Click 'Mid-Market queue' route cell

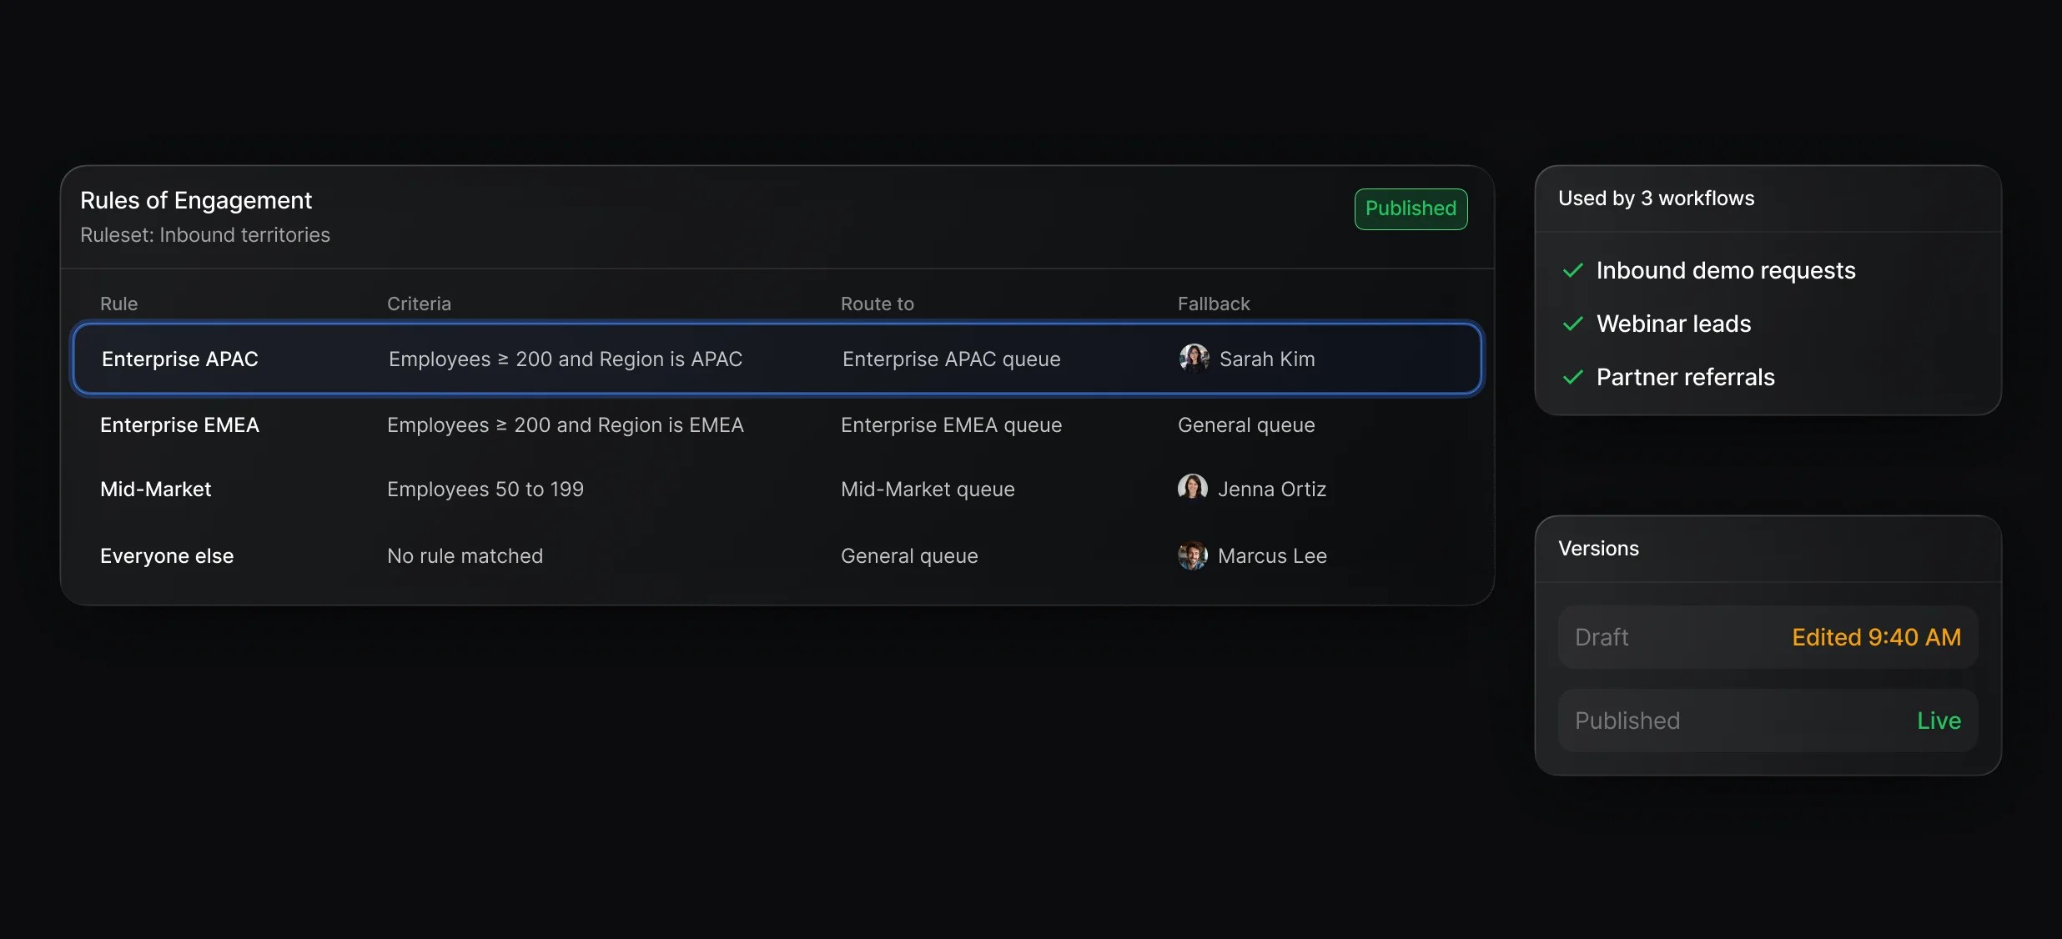pyautogui.click(x=928, y=489)
